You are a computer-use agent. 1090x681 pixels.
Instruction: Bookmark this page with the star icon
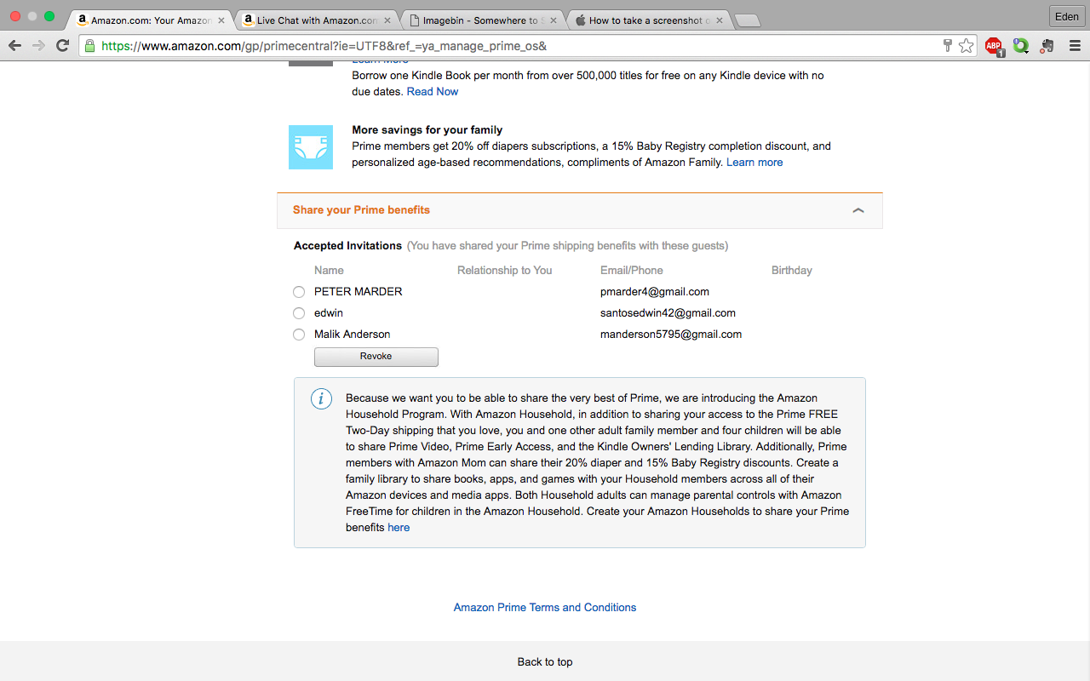tap(966, 46)
